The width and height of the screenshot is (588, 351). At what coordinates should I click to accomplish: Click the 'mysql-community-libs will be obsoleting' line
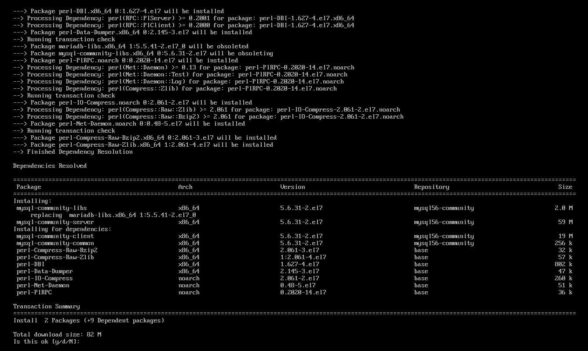[143, 53]
